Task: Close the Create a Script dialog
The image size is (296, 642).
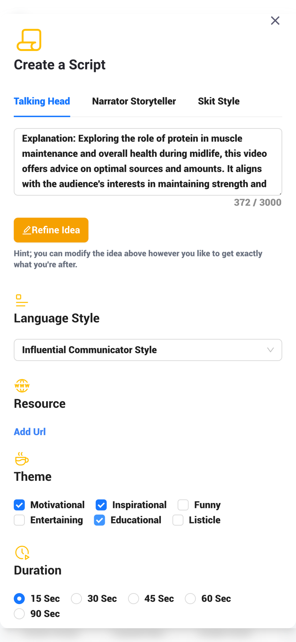Action: coord(275,21)
